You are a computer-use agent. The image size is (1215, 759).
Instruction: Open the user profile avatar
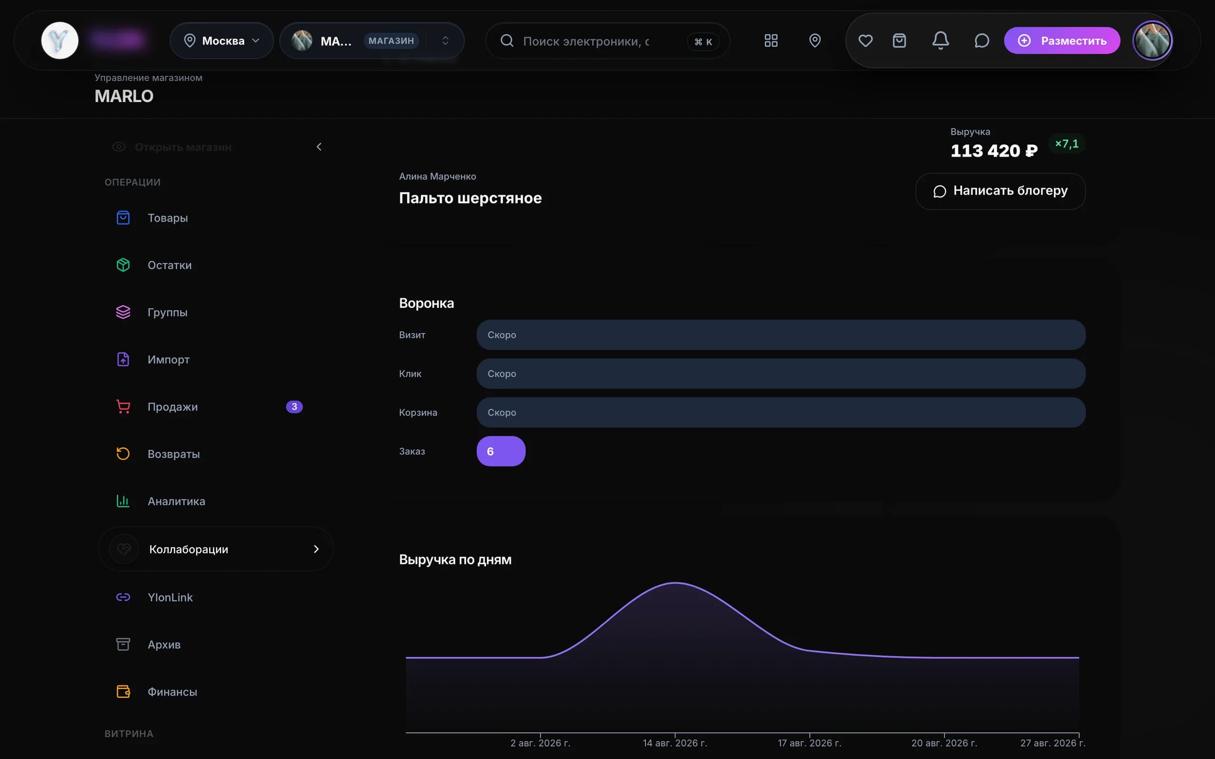(1152, 41)
